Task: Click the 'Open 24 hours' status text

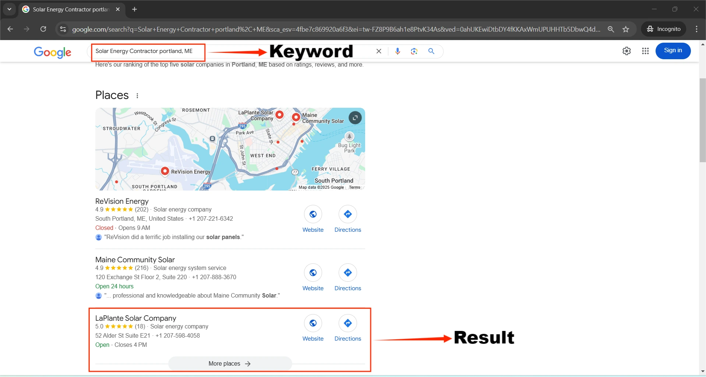Action: pos(114,286)
